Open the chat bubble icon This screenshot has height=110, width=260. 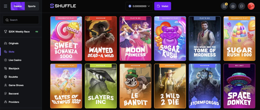[241, 6]
